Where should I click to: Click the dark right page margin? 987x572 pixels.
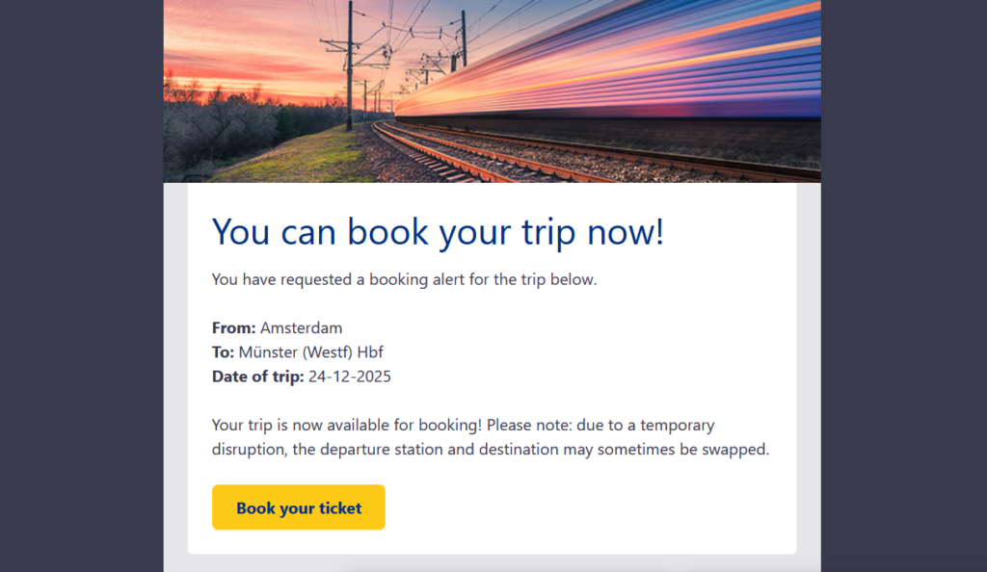click(x=904, y=289)
